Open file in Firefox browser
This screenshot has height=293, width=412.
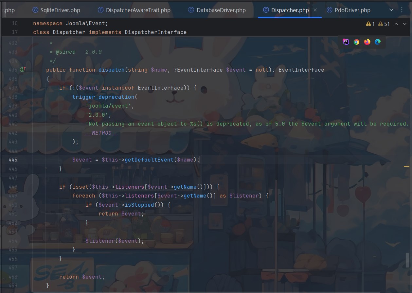(367, 42)
